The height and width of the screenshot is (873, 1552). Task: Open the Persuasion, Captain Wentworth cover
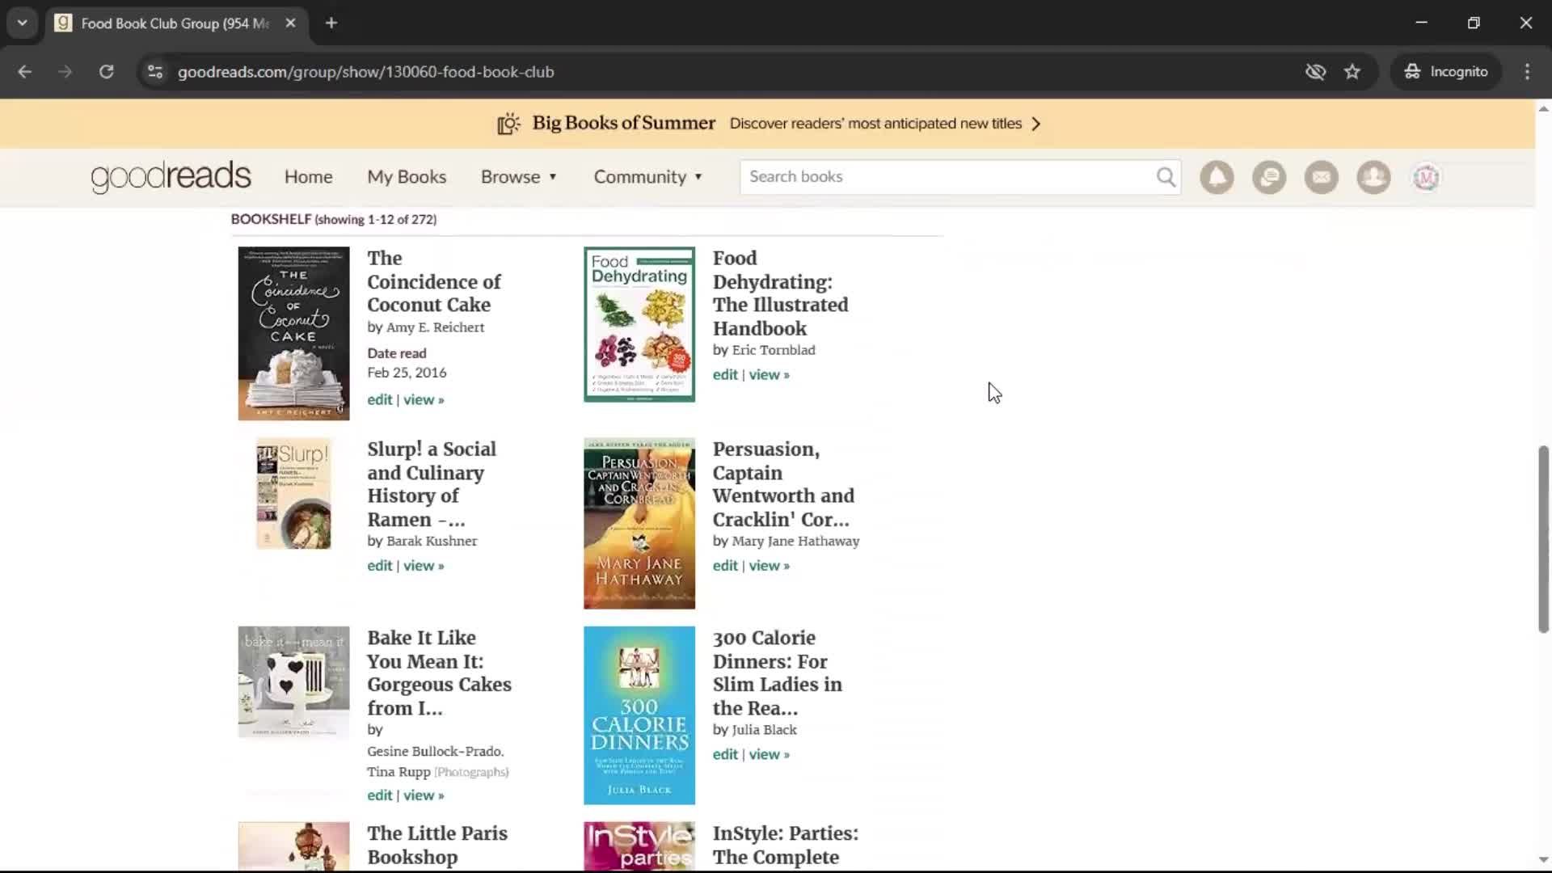click(639, 524)
